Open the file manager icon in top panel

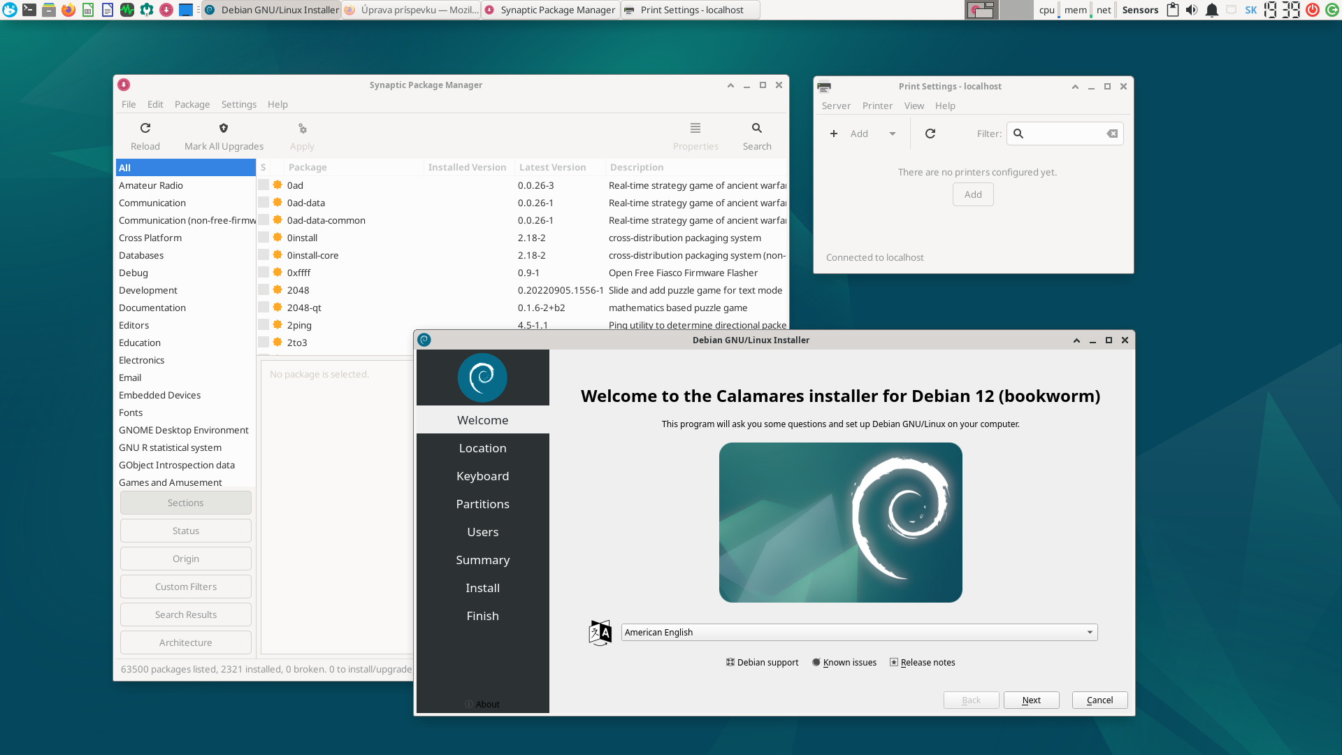coord(48,10)
